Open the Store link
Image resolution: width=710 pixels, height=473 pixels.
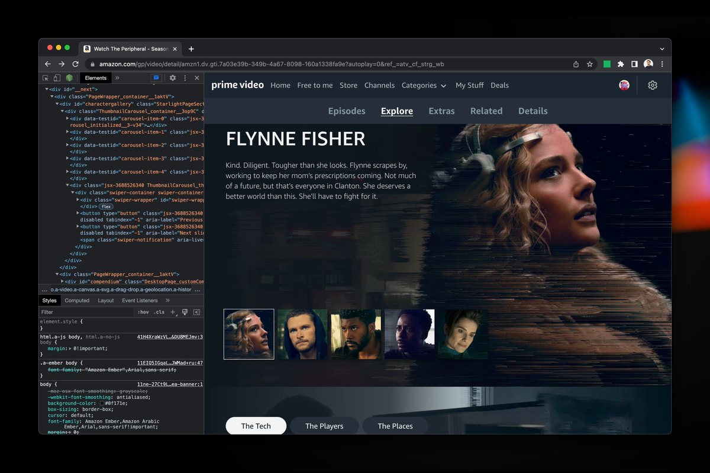pos(348,85)
